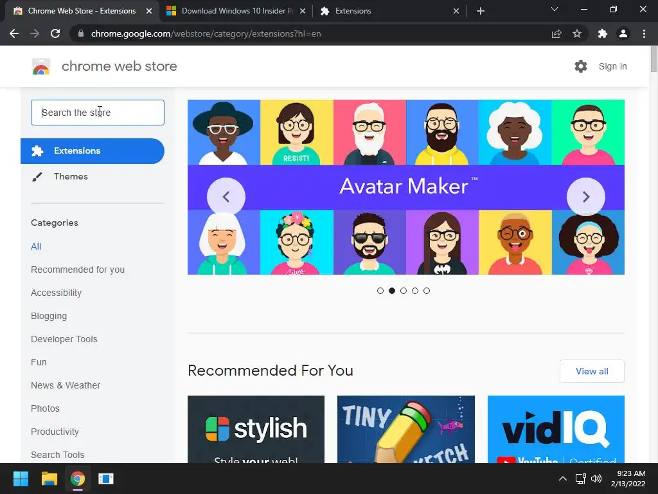Choose the Developer Tools category
Image resolution: width=658 pixels, height=494 pixels.
coord(64,339)
